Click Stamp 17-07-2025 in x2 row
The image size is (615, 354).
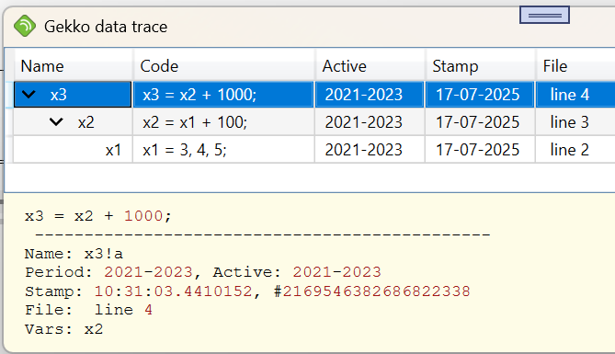pyautogui.click(x=480, y=122)
